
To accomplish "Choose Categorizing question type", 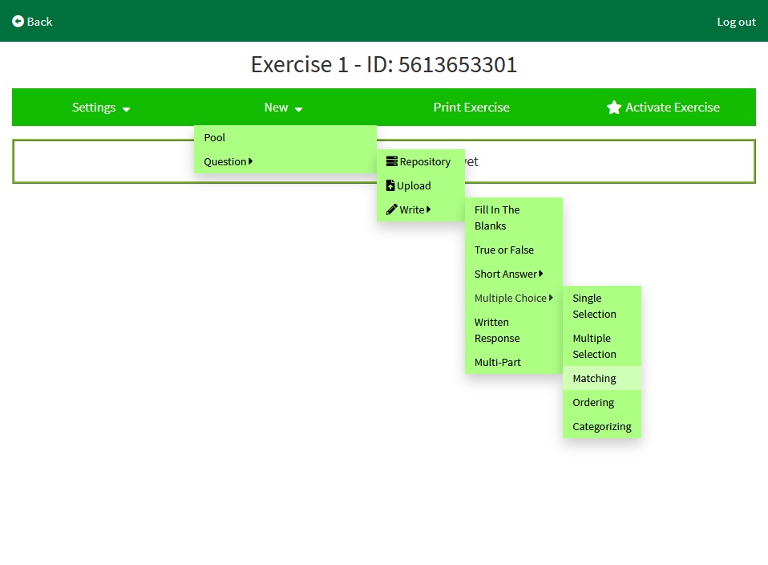I will click(x=601, y=426).
